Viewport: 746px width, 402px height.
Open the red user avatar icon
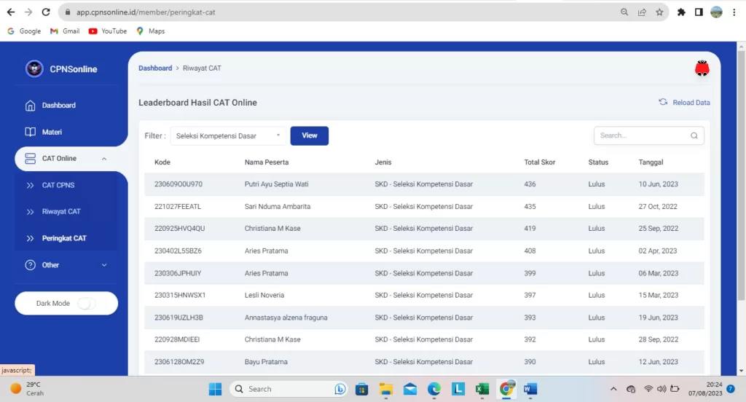click(x=702, y=68)
